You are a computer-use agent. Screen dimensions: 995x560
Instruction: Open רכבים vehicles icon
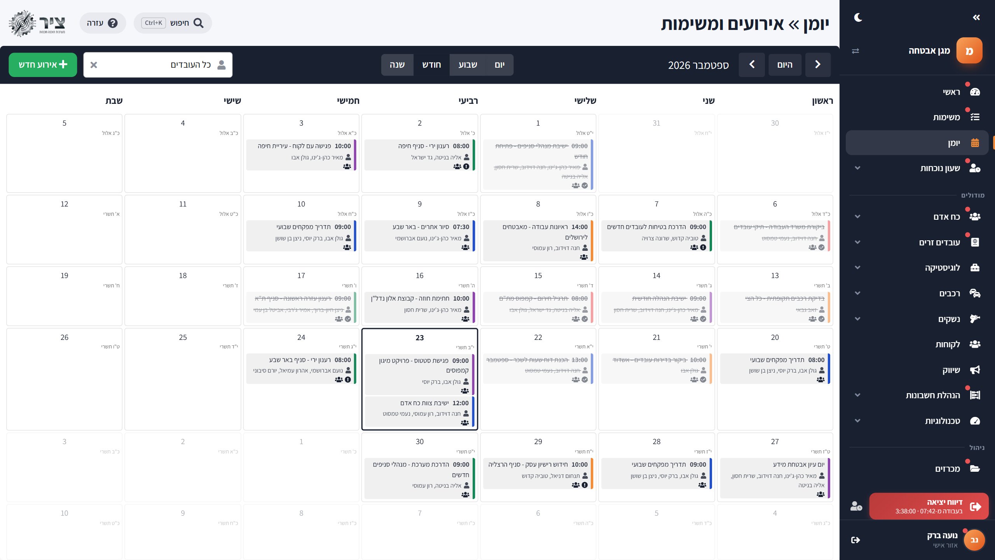[x=975, y=293]
